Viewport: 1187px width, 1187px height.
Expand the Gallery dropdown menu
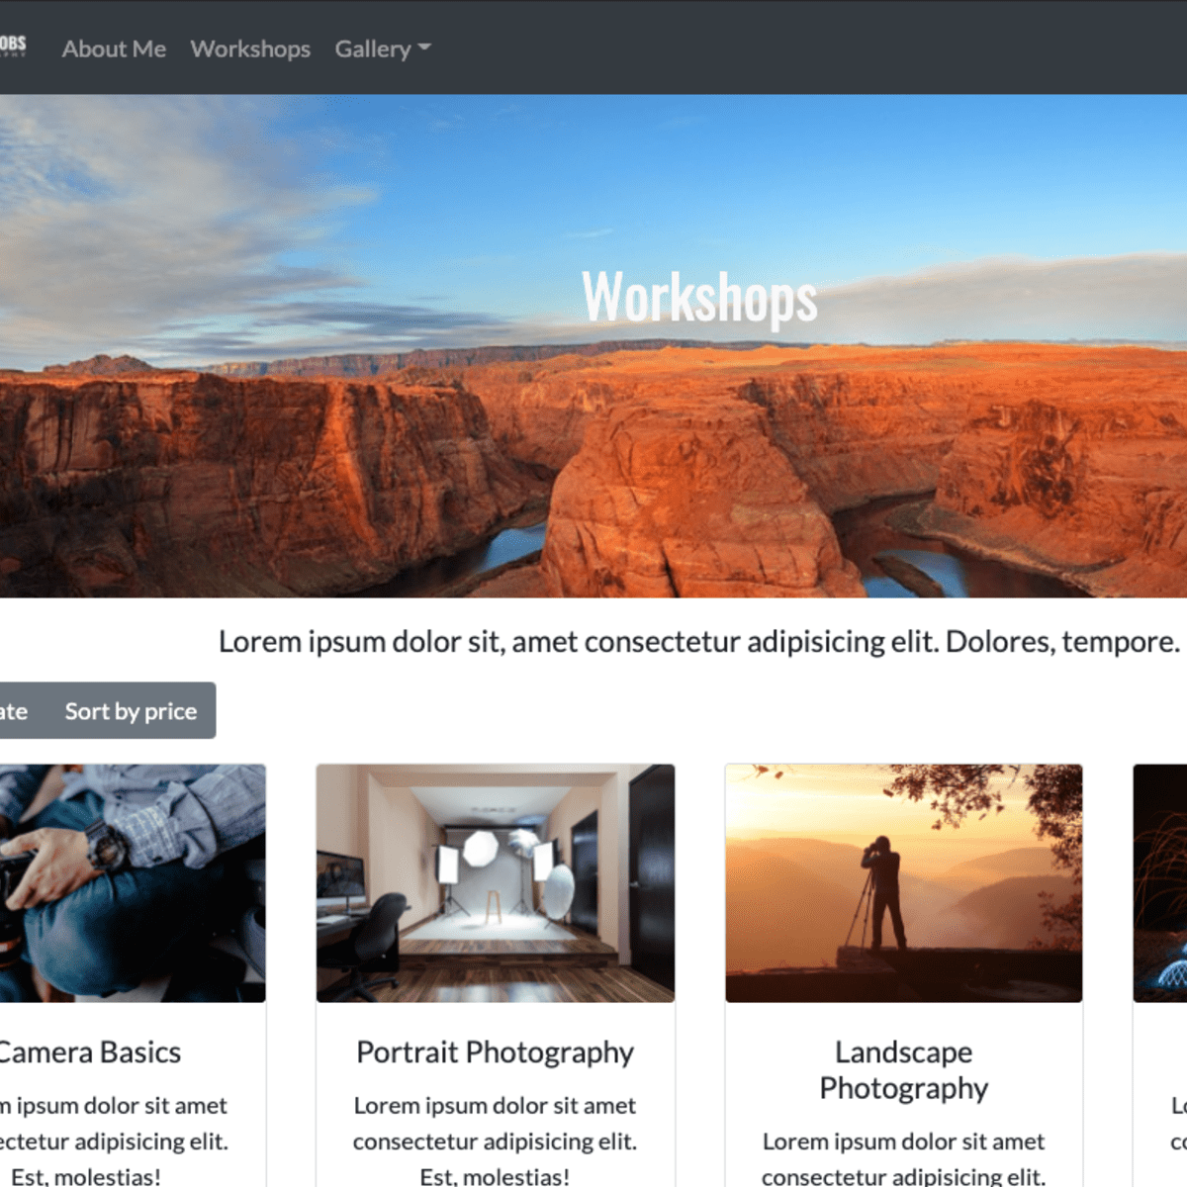[383, 48]
